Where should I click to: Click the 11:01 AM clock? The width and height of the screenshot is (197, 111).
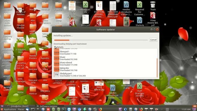[x=186, y=109]
